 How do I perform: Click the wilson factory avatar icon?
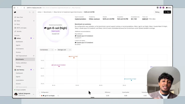pos(15,38)
